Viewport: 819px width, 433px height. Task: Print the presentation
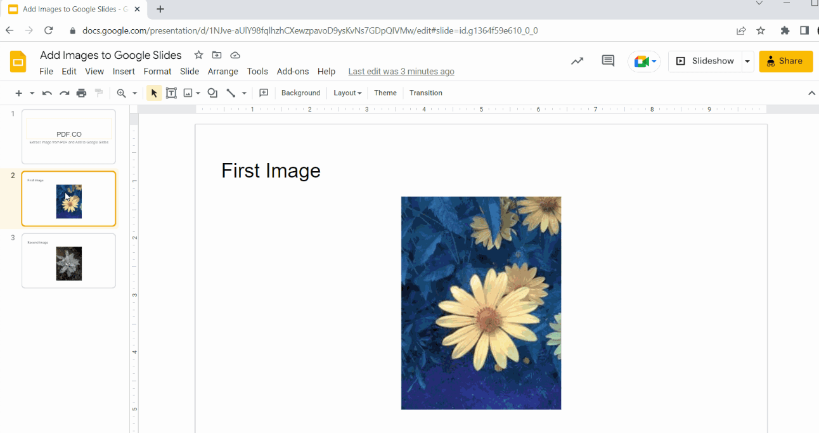(x=81, y=93)
